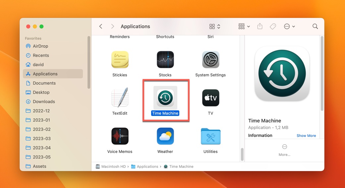Select Applications in the sidebar
345x188 pixels.
[53, 74]
